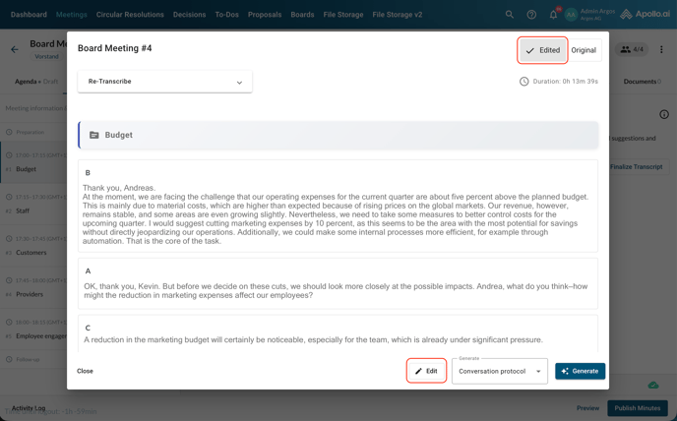Viewport: 677px width, 421px height.
Task: Open the Conversation protocol generate dropdown
Action: click(x=500, y=372)
